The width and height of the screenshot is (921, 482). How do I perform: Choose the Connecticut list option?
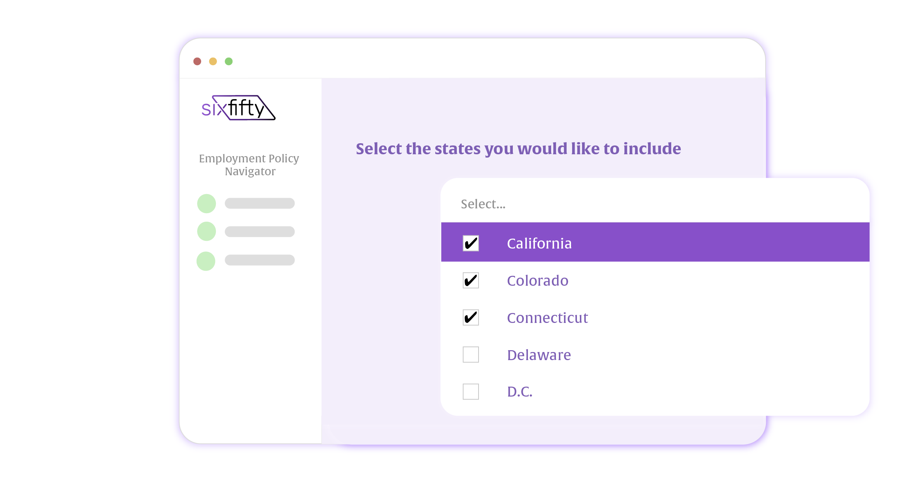tap(547, 318)
